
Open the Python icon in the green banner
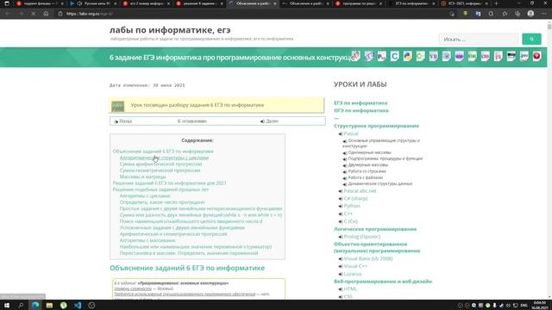tap(407, 56)
